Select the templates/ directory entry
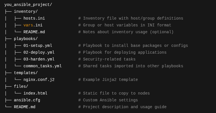 point(26,73)
